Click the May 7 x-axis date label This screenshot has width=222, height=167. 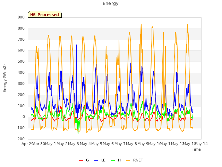tap(120, 144)
